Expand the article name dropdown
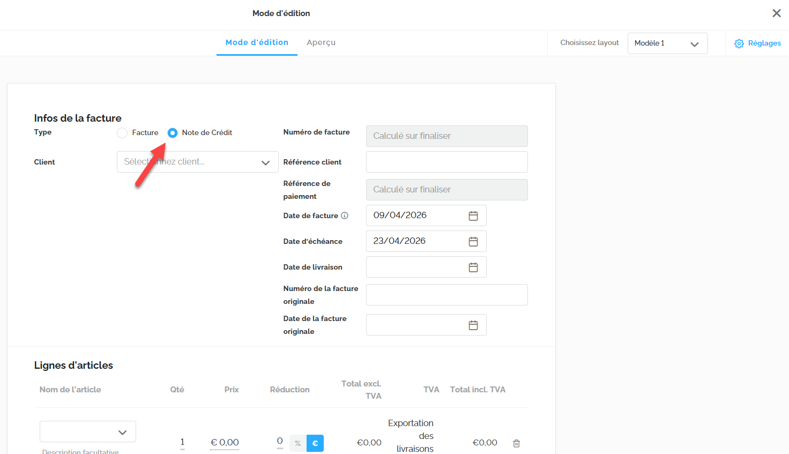The height and width of the screenshot is (454, 789). (x=88, y=431)
